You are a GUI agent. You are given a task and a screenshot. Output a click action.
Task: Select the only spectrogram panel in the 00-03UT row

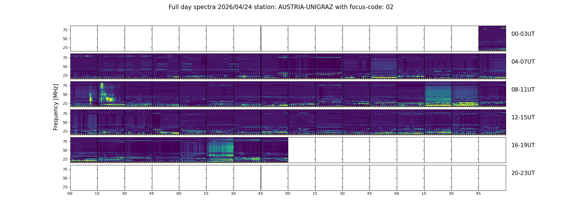pos(492,39)
